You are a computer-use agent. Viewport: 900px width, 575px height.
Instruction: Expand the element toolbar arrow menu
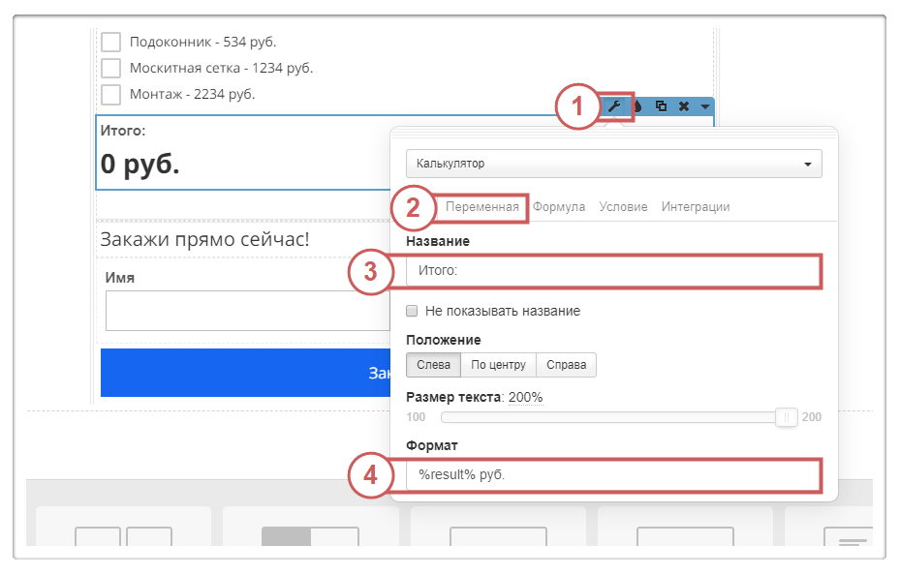click(704, 106)
